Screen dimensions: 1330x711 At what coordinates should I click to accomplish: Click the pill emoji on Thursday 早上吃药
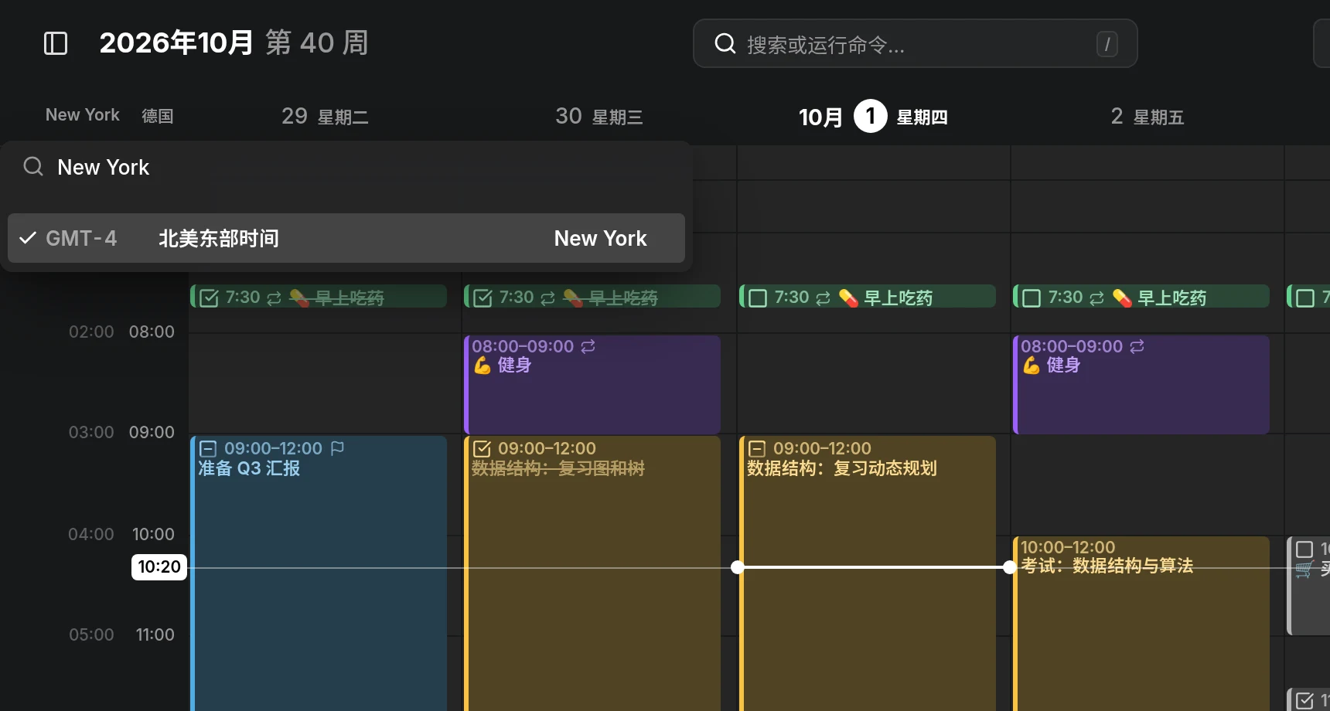[x=848, y=298]
